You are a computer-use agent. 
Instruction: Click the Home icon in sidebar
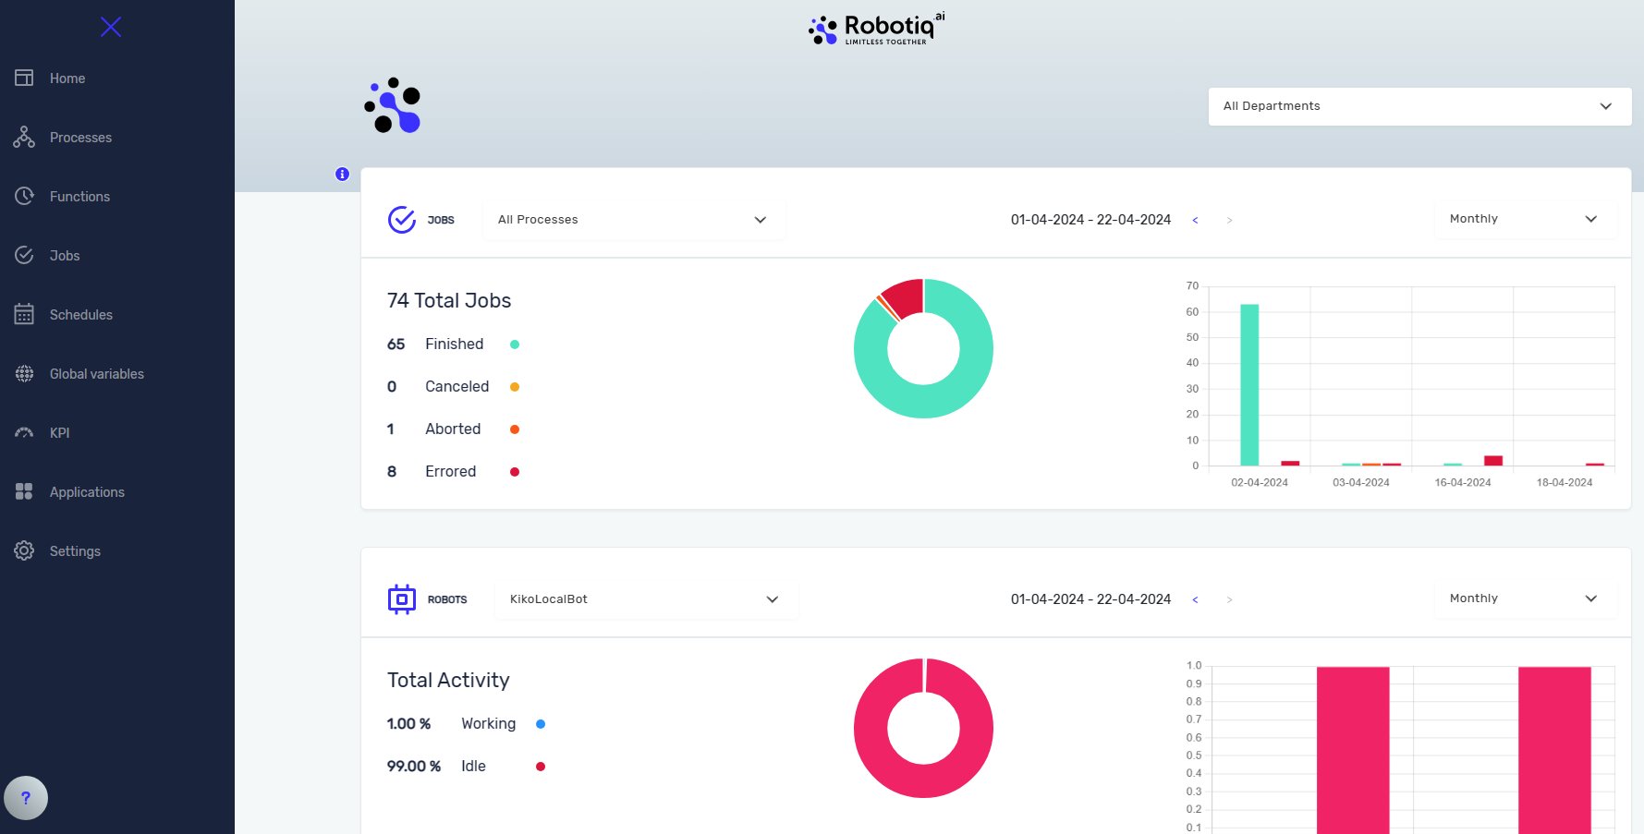point(24,78)
